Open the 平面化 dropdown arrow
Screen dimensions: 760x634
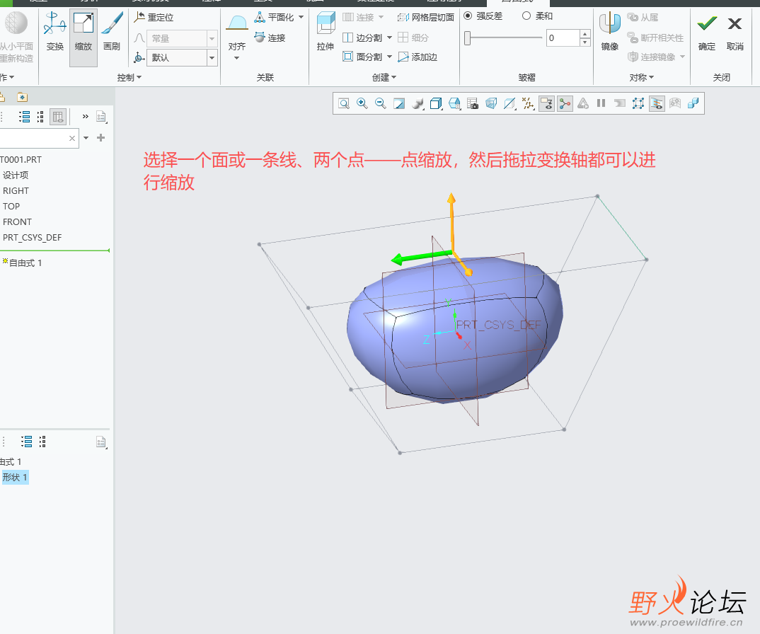pyautogui.click(x=301, y=17)
